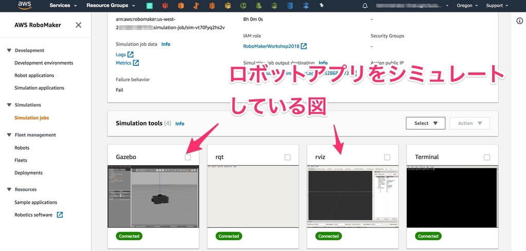Open the Gazebo preview thumbnail
Viewport: 526px width, 251px height.
153,196
